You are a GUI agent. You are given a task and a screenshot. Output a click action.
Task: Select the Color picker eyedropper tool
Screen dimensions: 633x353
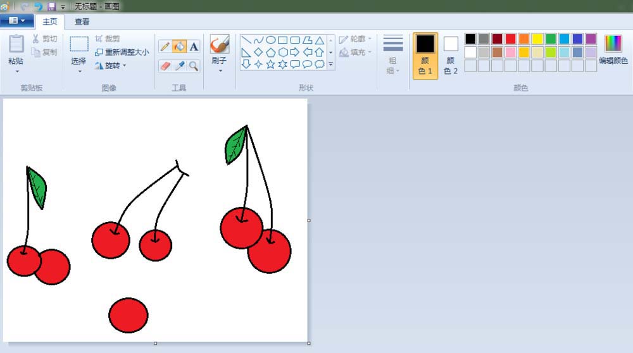(180, 66)
